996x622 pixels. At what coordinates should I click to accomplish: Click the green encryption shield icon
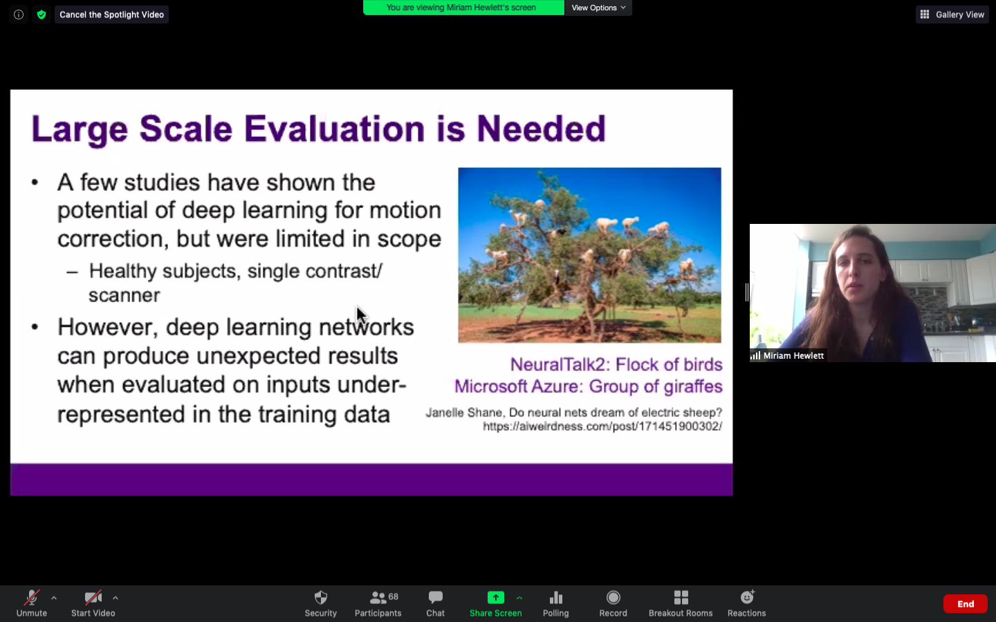(x=41, y=15)
